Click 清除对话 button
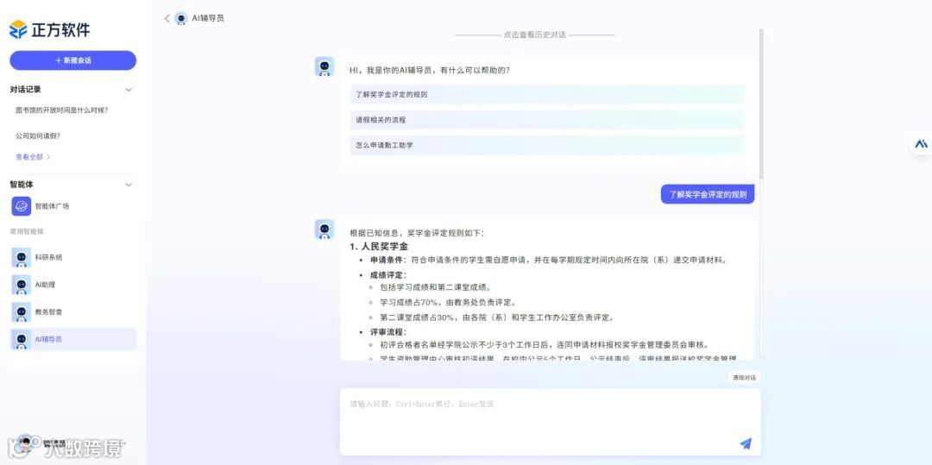The width and height of the screenshot is (932, 465). click(x=744, y=378)
